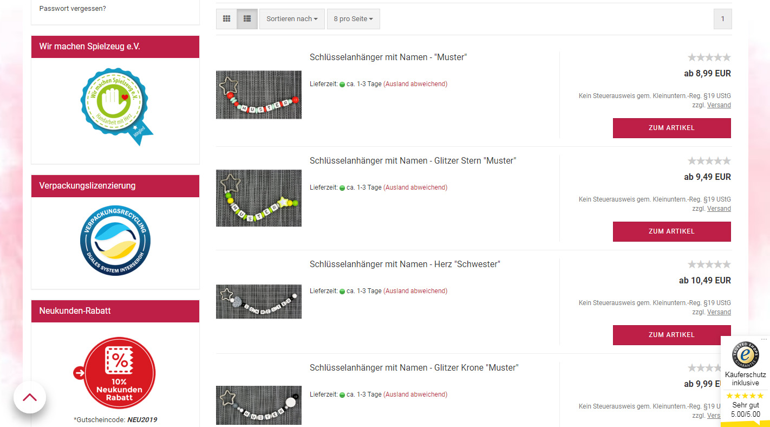
Task: Open the Sortieren nach dropdown
Action: coord(292,19)
